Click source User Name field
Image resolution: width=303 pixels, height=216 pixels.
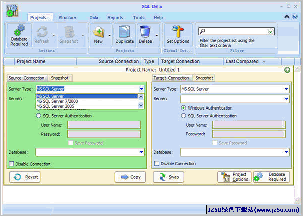104,125
